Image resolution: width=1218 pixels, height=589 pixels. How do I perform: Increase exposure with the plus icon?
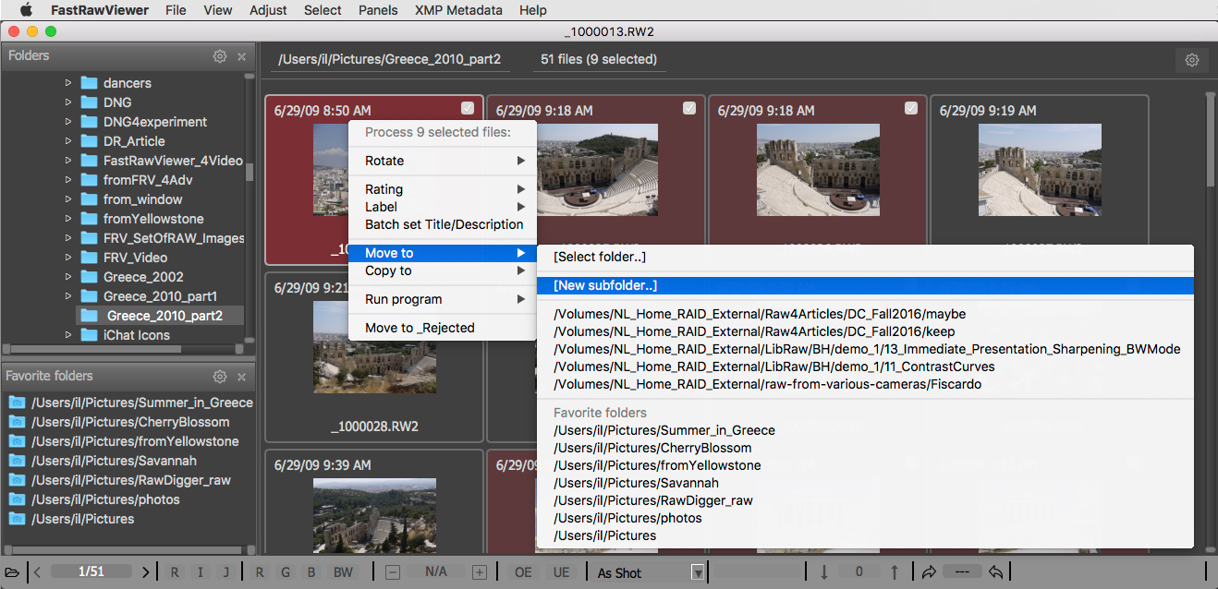[479, 572]
